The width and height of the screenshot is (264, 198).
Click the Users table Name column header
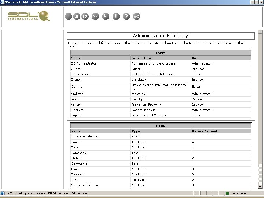(100, 58)
